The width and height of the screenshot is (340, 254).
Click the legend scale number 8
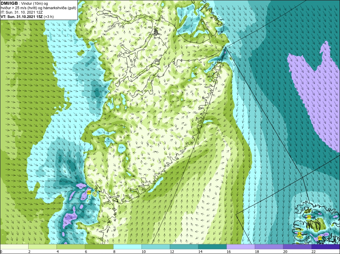point(114,252)
